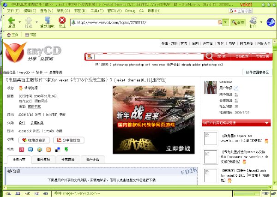This screenshot has height=197, width=277.
Task: Open the Bookmarks (B) menu
Action: [x=80, y=11]
